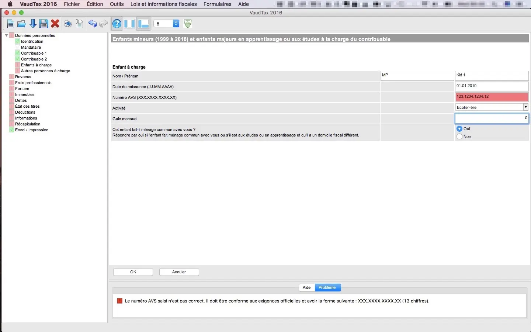
Task: Save with the floppy disk icon
Action: 44,24
